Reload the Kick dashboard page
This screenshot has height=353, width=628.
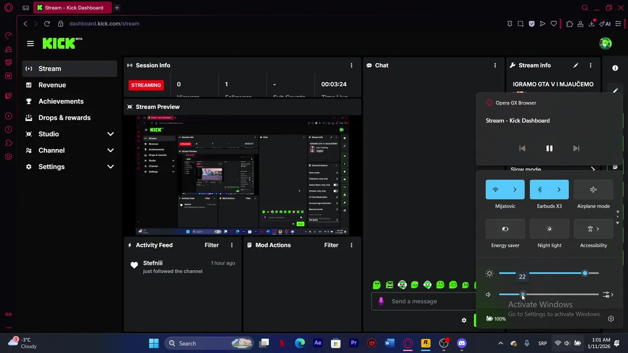tap(47, 24)
